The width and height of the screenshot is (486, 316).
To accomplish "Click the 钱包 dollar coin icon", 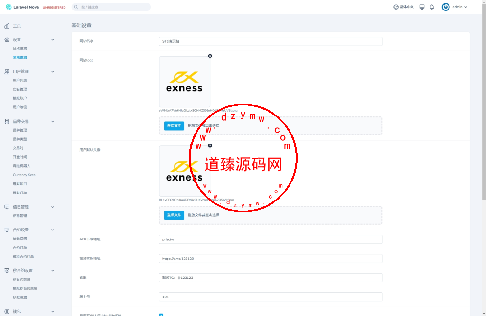I will 7,311.
